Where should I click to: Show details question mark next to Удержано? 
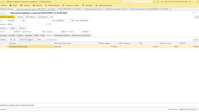tap(68, 32)
